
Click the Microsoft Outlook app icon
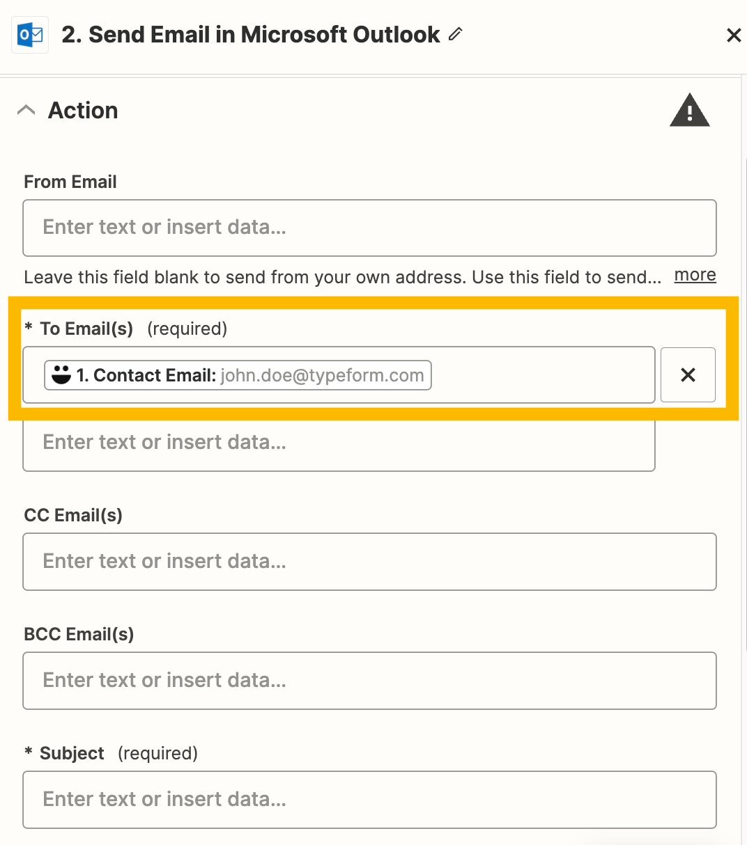coord(30,34)
